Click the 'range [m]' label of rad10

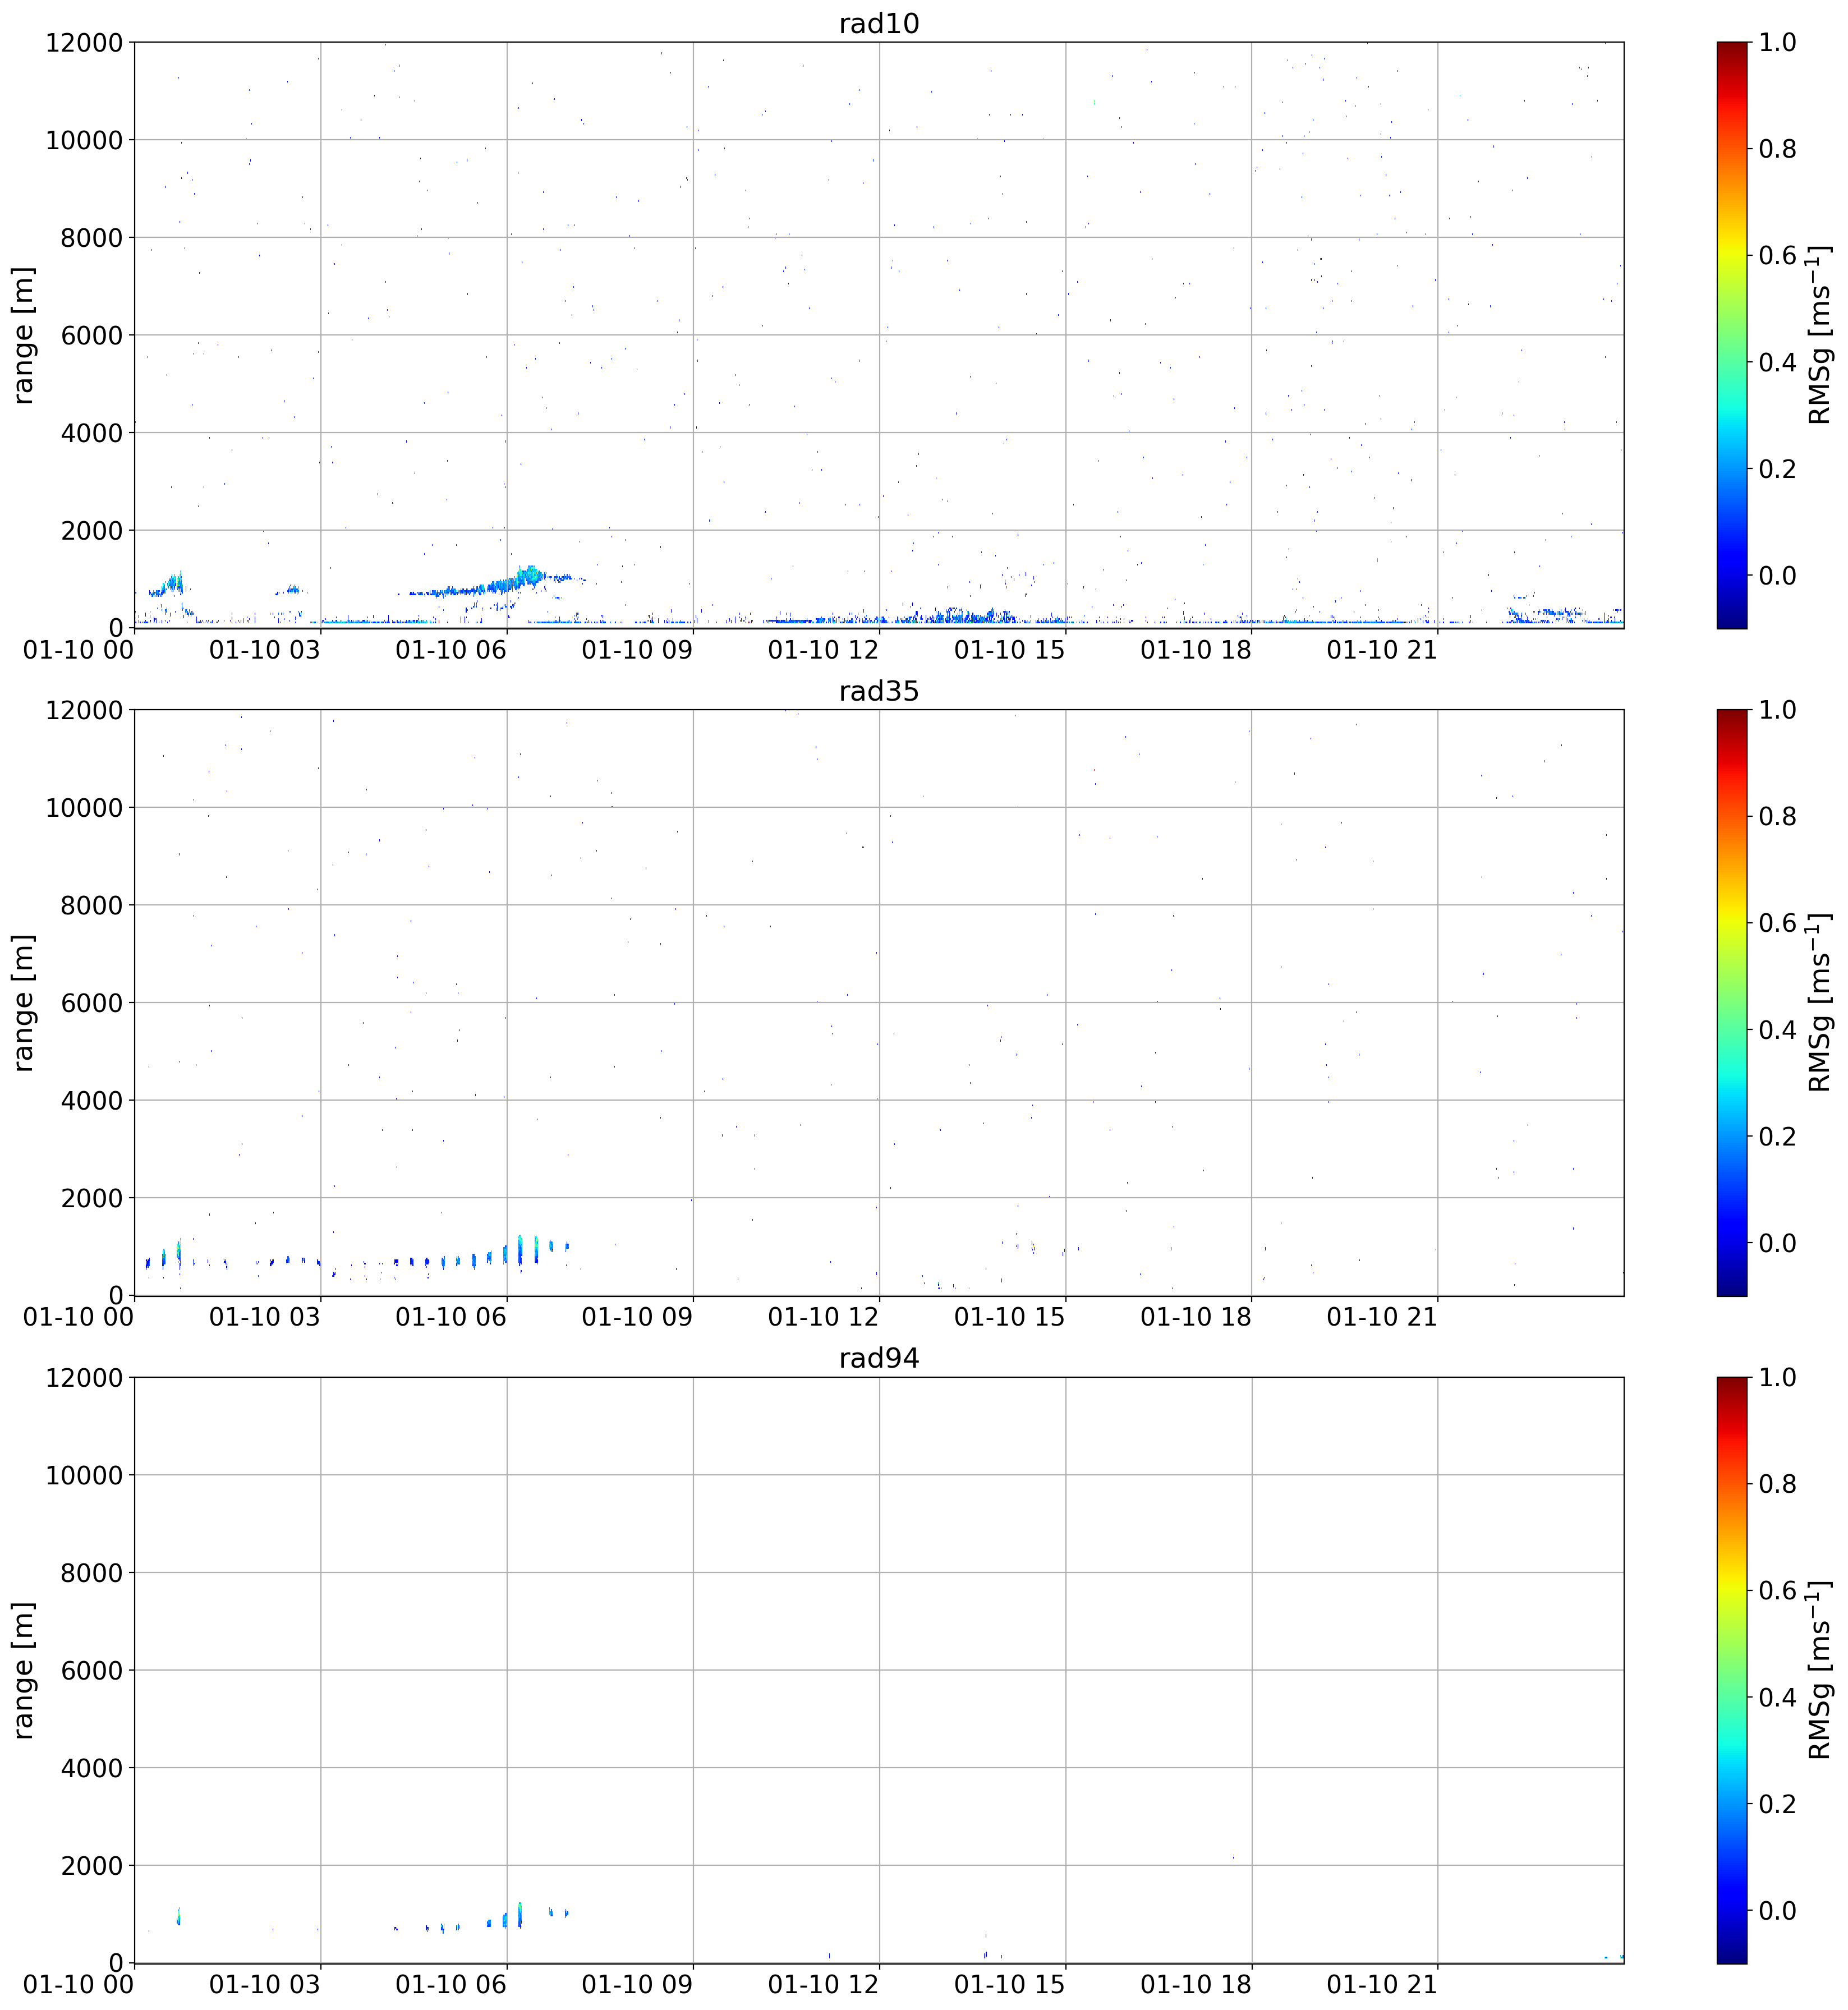(23, 335)
